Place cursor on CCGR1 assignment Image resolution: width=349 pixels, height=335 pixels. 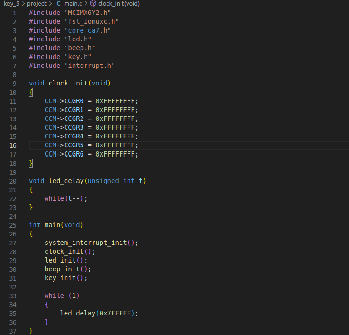point(91,110)
